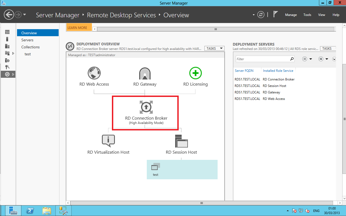Viewport: 346px width, 216px height.
Task: Open the File and Storage Services sidebar icon
Action: 7,53
